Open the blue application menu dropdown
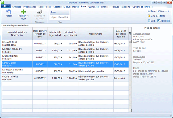The width and height of the screenshot is (173, 118). [6, 6]
